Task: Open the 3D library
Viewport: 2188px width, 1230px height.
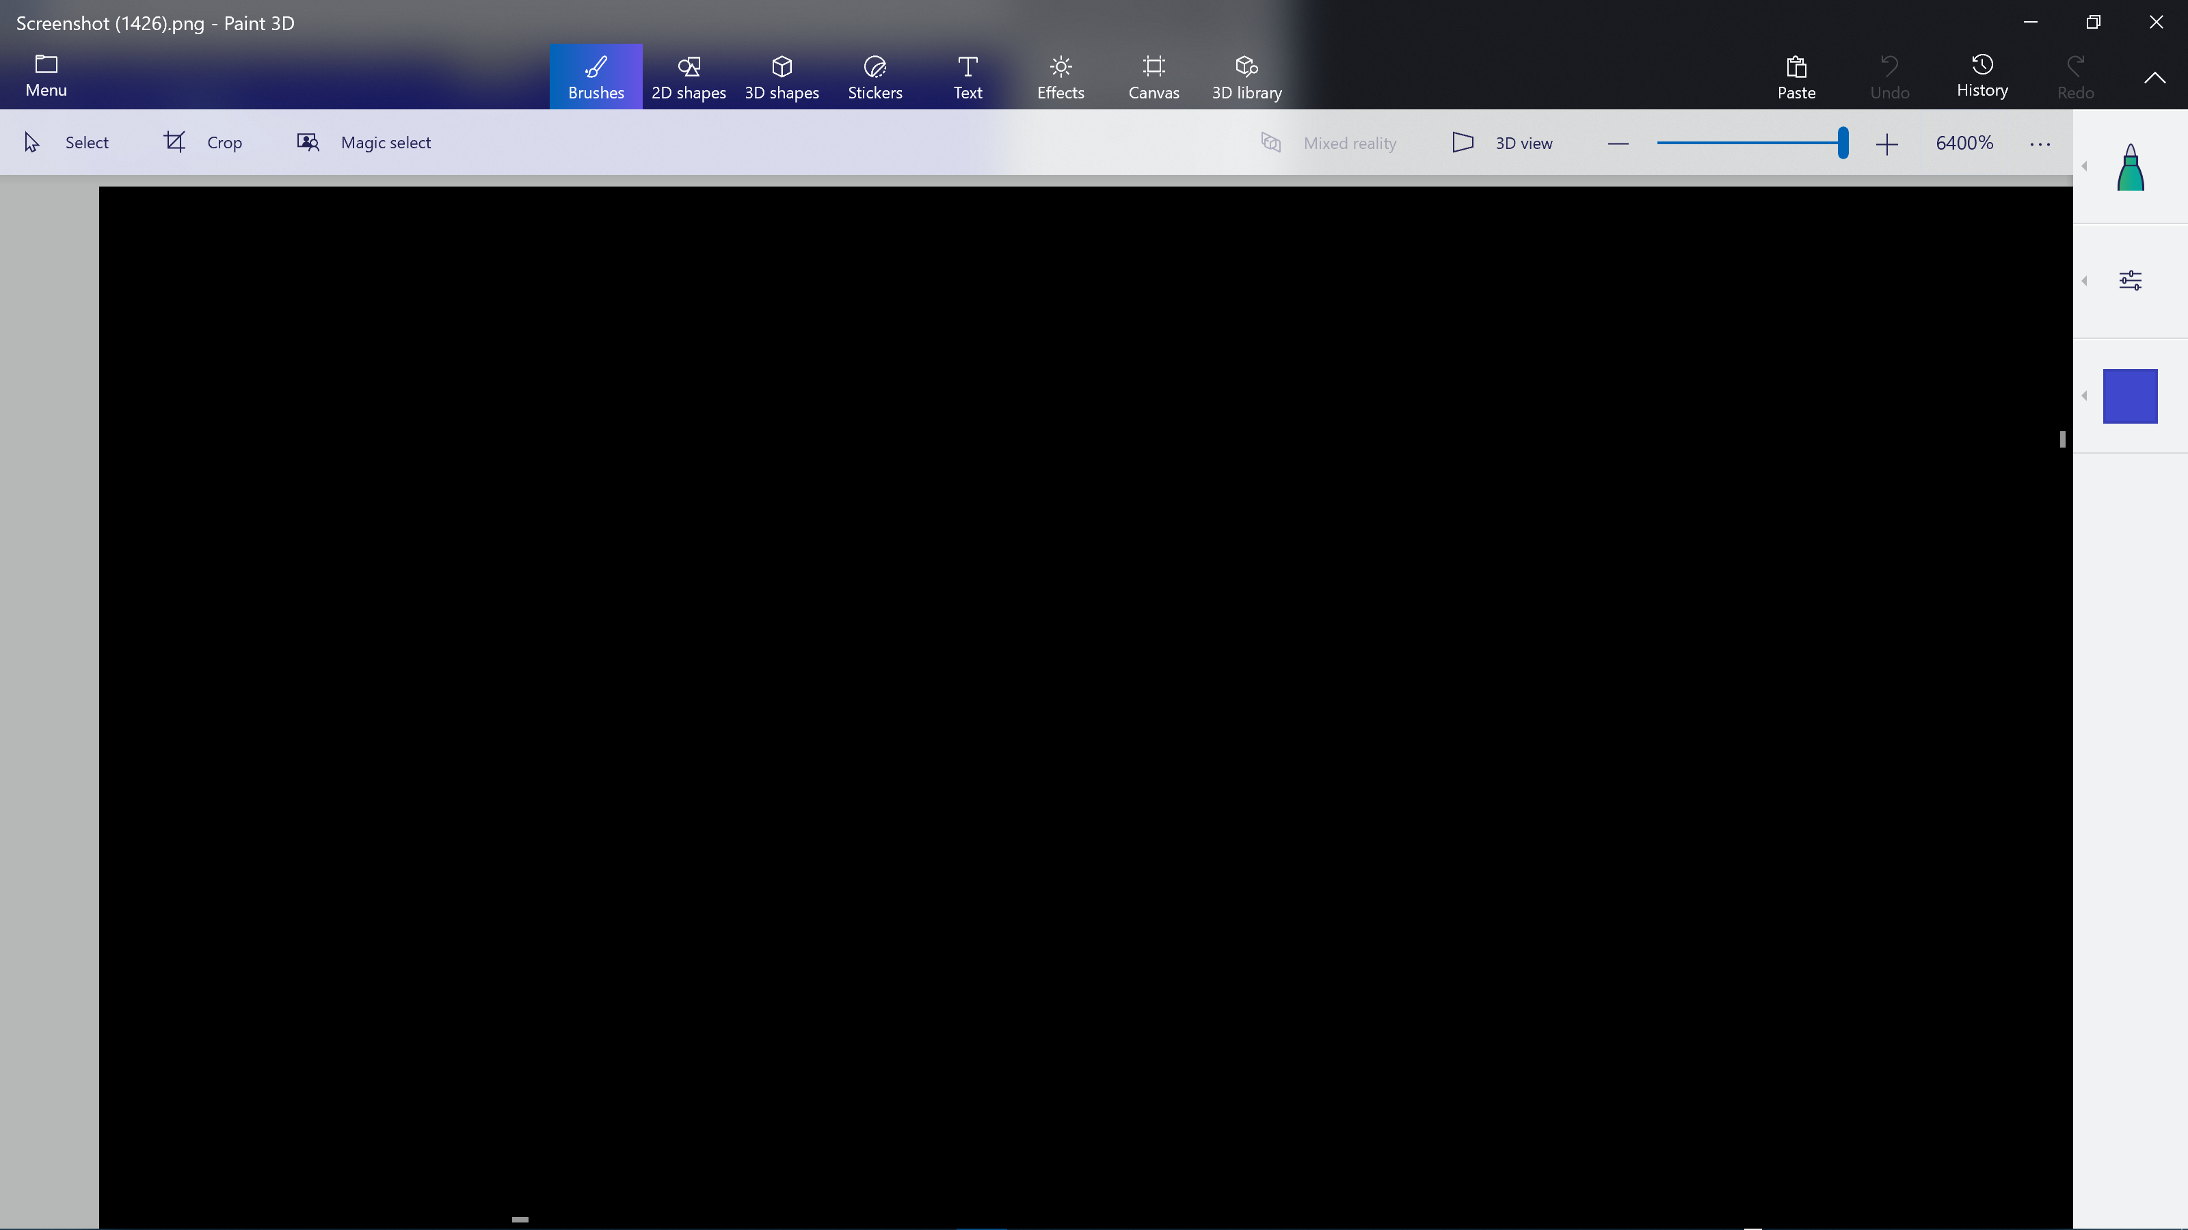Action: pyautogui.click(x=1246, y=77)
